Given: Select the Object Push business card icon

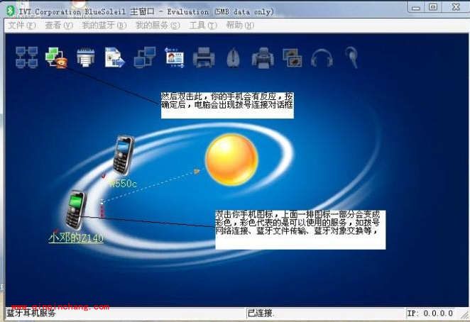Looking at the screenshot, I should click(x=175, y=56).
